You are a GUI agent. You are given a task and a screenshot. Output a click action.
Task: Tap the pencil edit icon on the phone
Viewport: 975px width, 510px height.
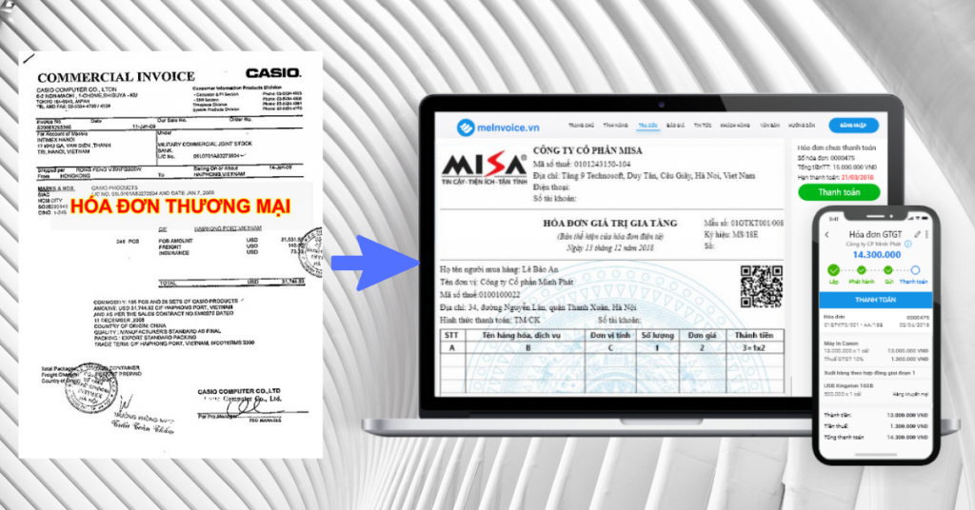point(917,234)
